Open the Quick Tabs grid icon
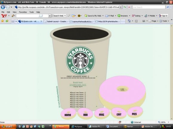 [x=13, y=21]
